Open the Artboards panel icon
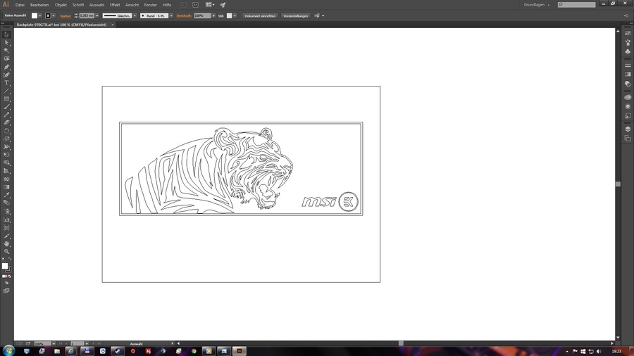The height and width of the screenshot is (356, 634). click(628, 139)
